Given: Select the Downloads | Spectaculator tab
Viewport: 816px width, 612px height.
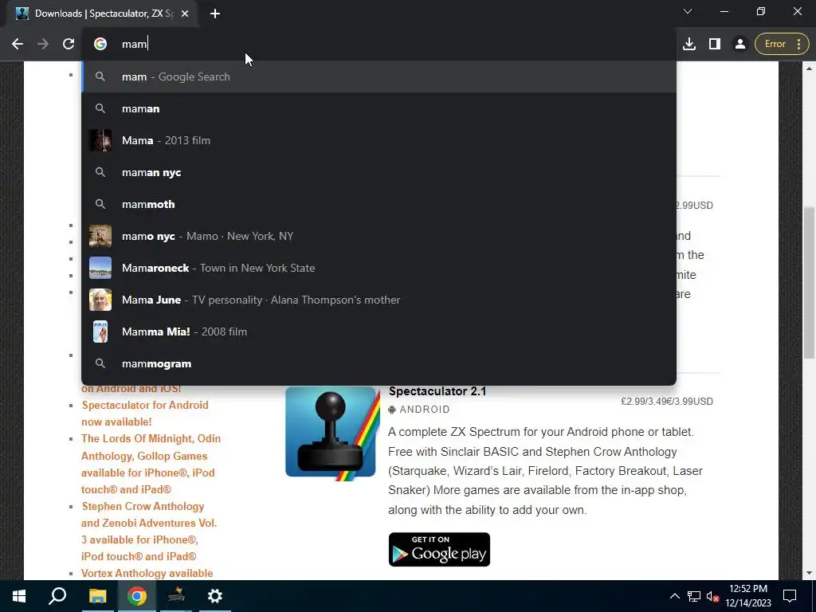Looking at the screenshot, I should click(x=103, y=14).
